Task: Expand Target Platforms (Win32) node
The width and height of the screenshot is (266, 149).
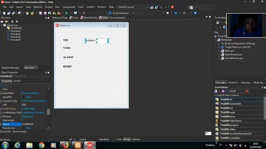Action: [219, 47]
